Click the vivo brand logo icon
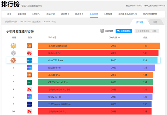Image resolution: width=167 pixels, height=115 pixels. pos(29,60)
